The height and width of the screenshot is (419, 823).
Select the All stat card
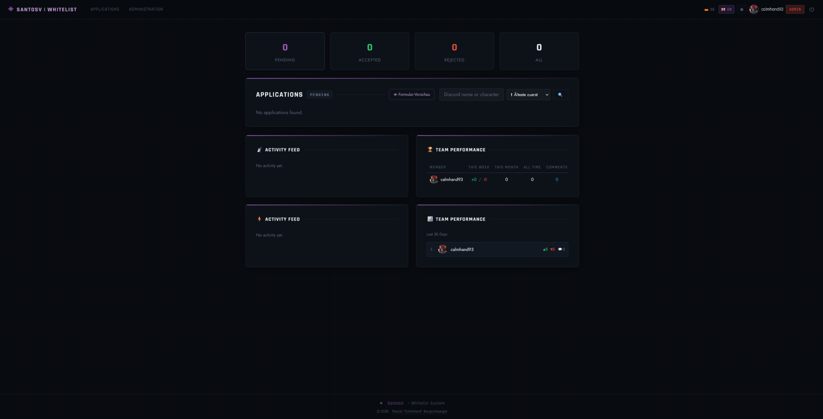[x=539, y=51]
